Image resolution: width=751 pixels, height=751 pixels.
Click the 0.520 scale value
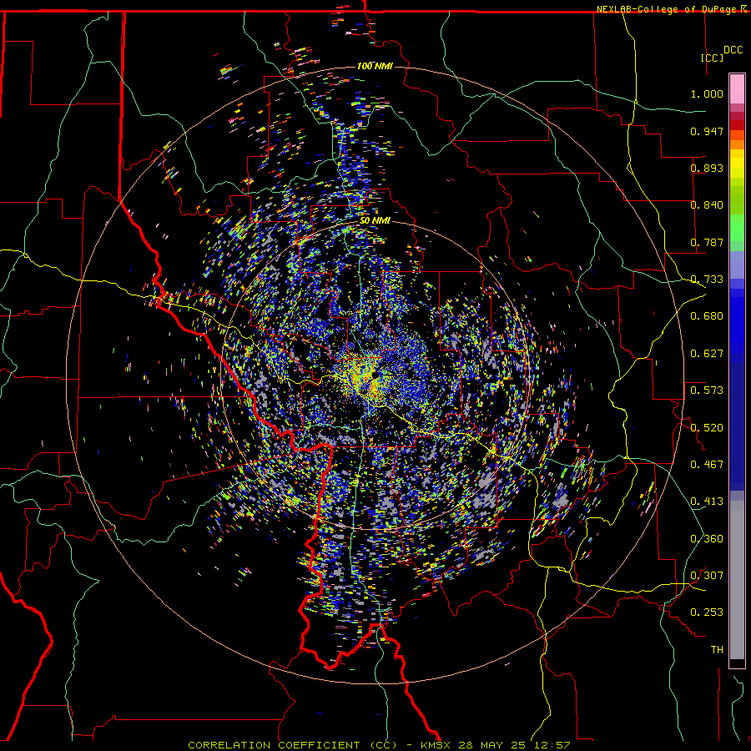click(707, 428)
